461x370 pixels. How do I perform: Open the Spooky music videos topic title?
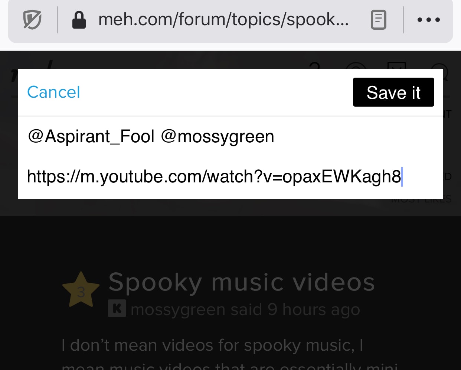[x=242, y=282]
